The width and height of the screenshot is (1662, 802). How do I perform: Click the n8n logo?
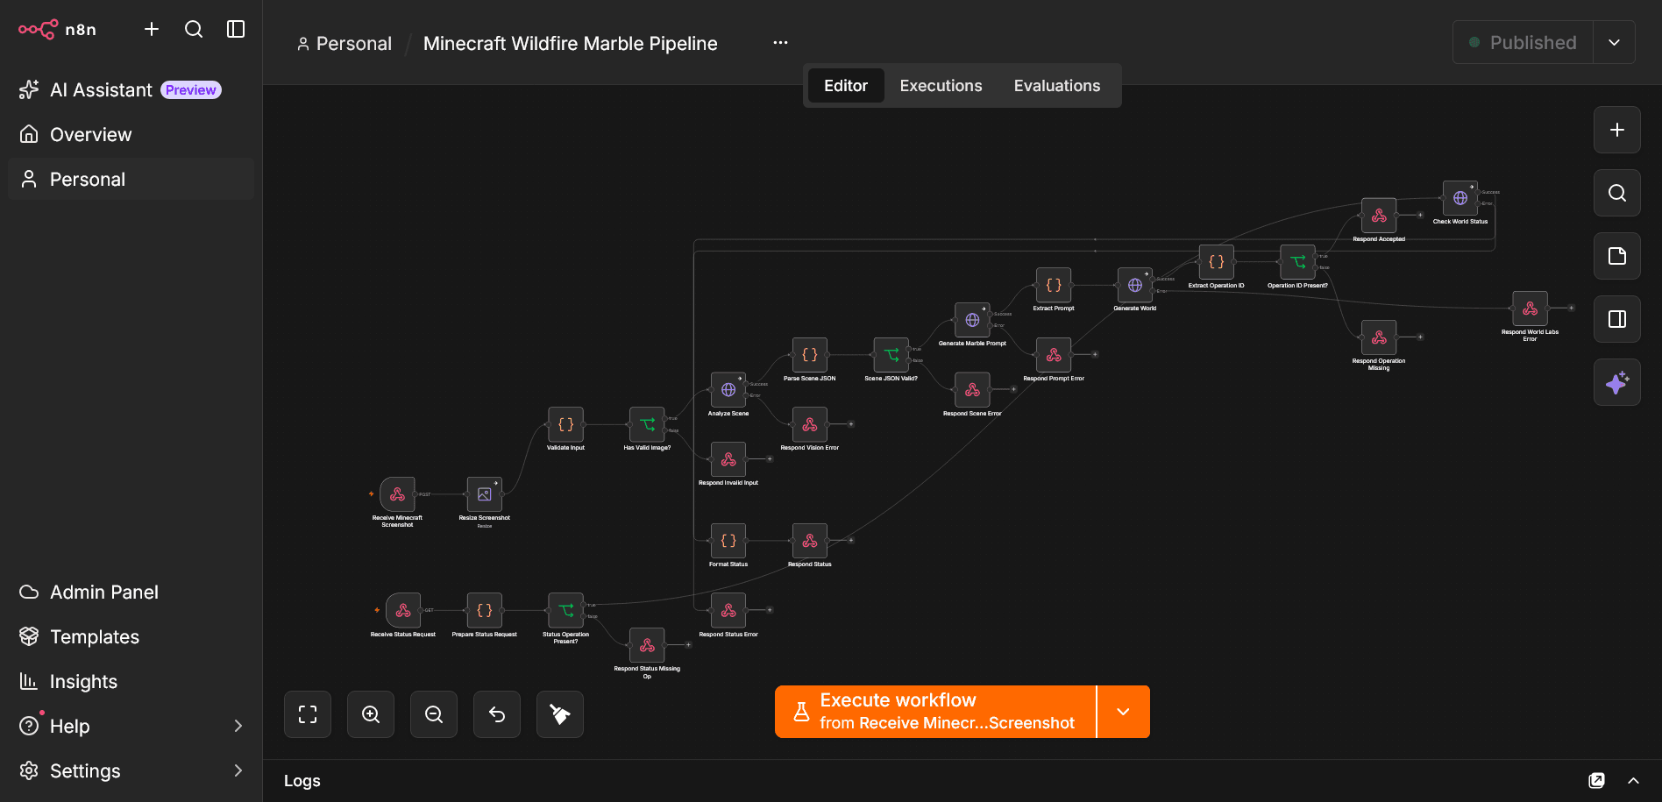click(x=58, y=29)
